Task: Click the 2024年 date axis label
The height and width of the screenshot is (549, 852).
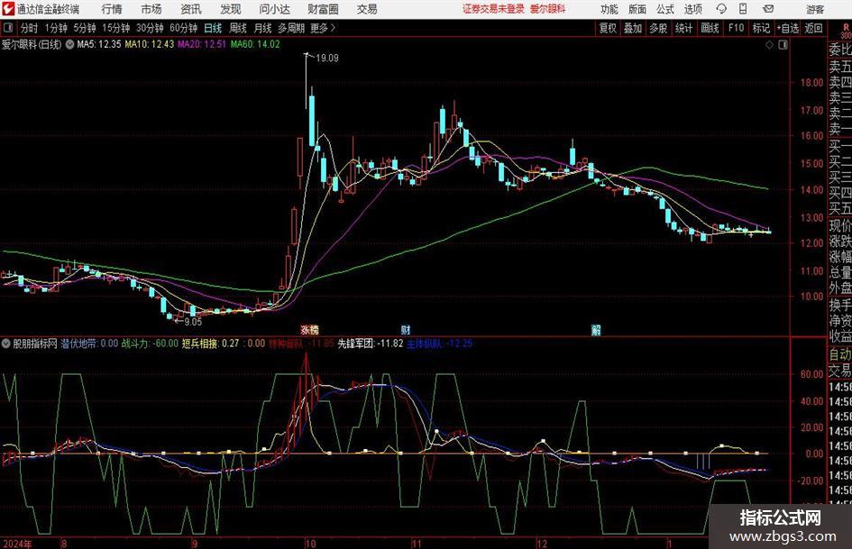Action: tap(17, 544)
